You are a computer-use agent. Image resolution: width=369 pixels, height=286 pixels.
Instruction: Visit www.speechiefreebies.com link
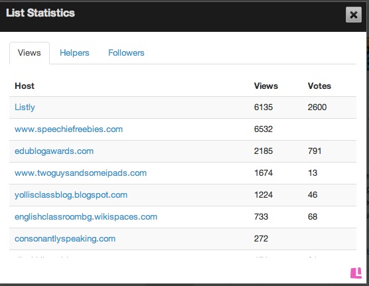(x=68, y=129)
